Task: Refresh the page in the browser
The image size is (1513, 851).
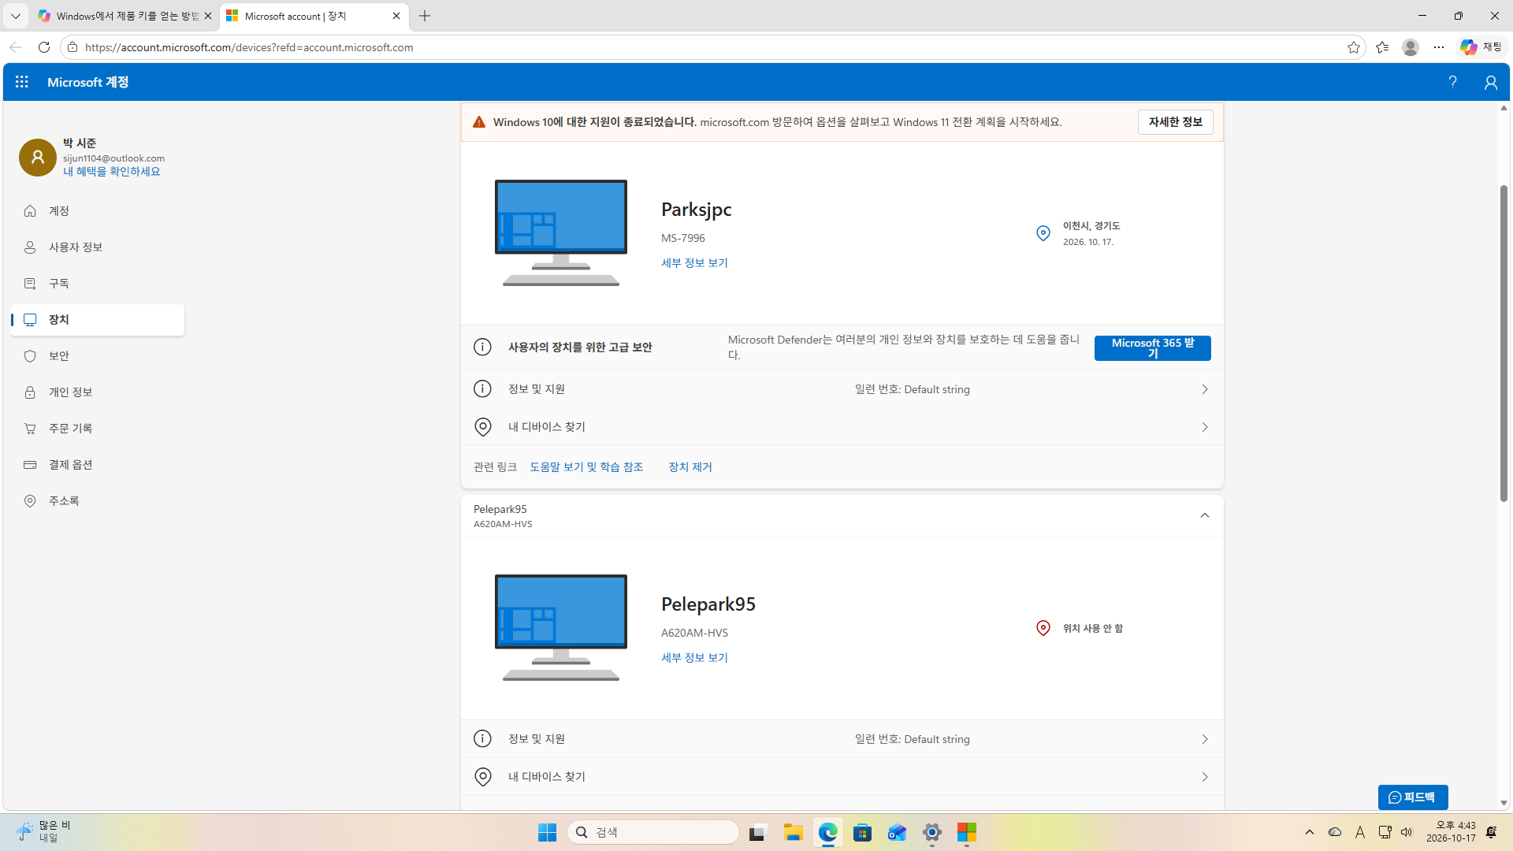Action: point(44,47)
